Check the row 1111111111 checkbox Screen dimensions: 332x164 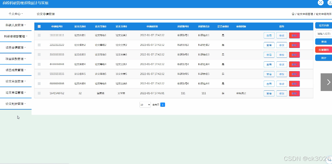click(x=39, y=35)
